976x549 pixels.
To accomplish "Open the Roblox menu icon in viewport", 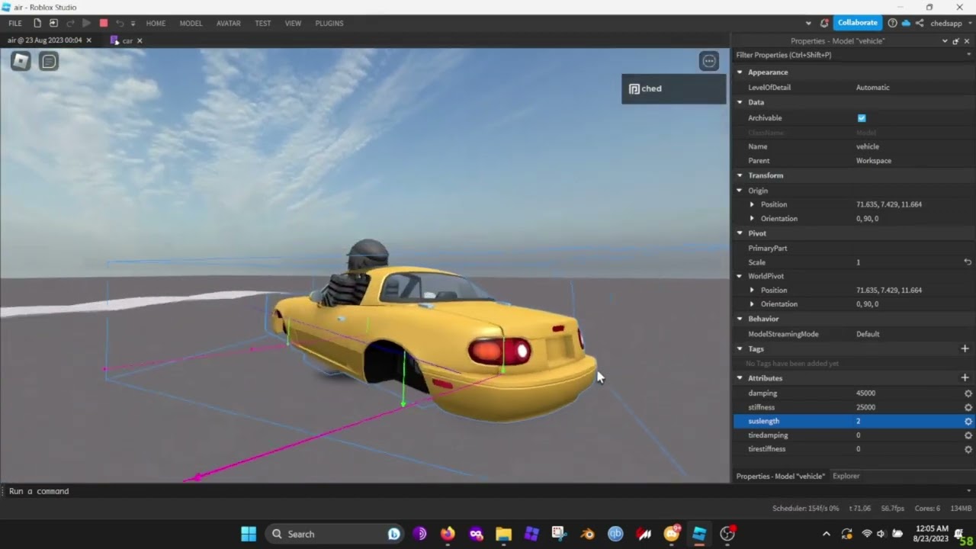I will coord(21,61).
